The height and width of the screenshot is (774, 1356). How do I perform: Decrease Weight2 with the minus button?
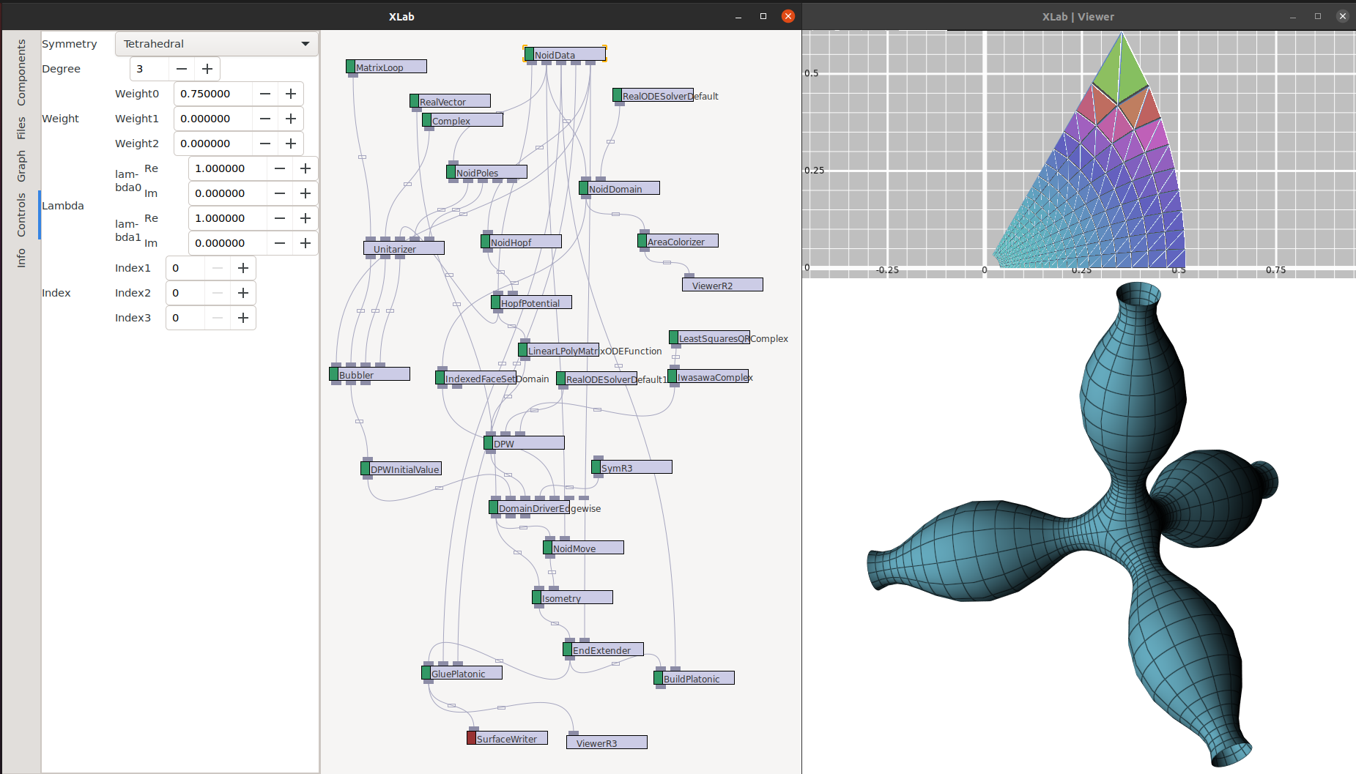coord(265,144)
